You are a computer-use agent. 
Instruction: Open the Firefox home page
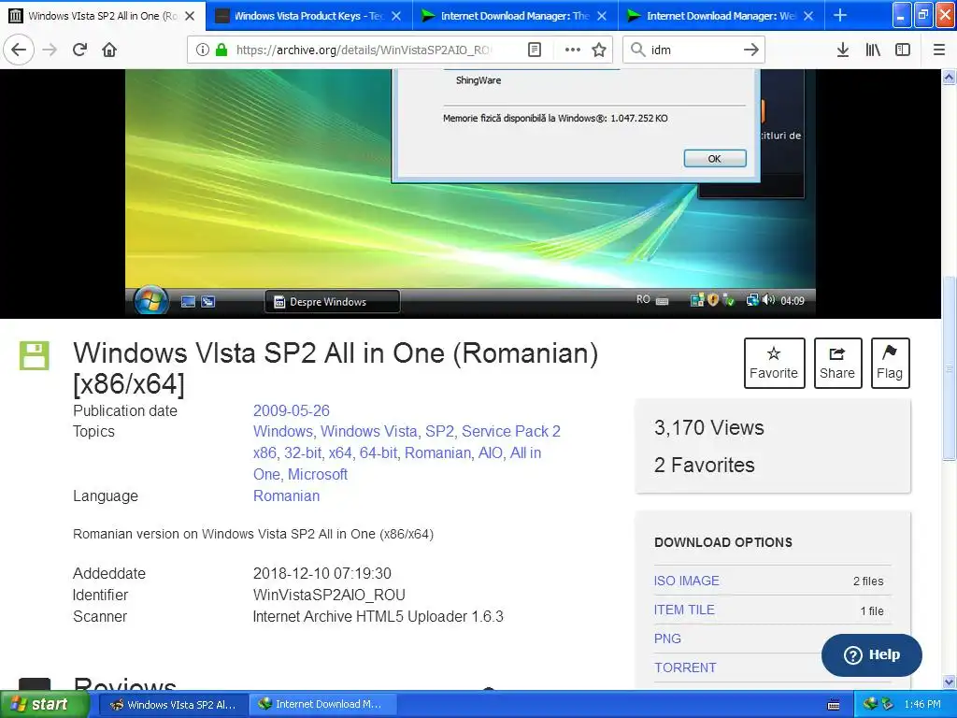pos(109,50)
